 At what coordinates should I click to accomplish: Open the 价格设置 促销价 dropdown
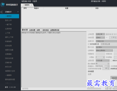pos(100,38)
